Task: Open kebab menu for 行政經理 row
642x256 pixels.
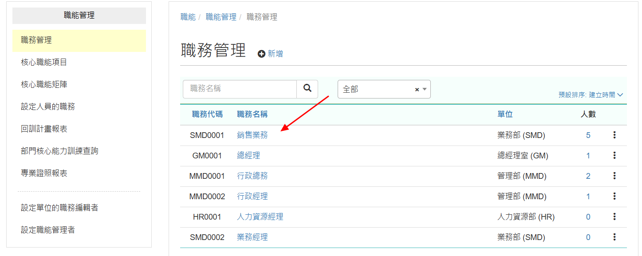Action: pyautogui.click(x=614, y=196)
